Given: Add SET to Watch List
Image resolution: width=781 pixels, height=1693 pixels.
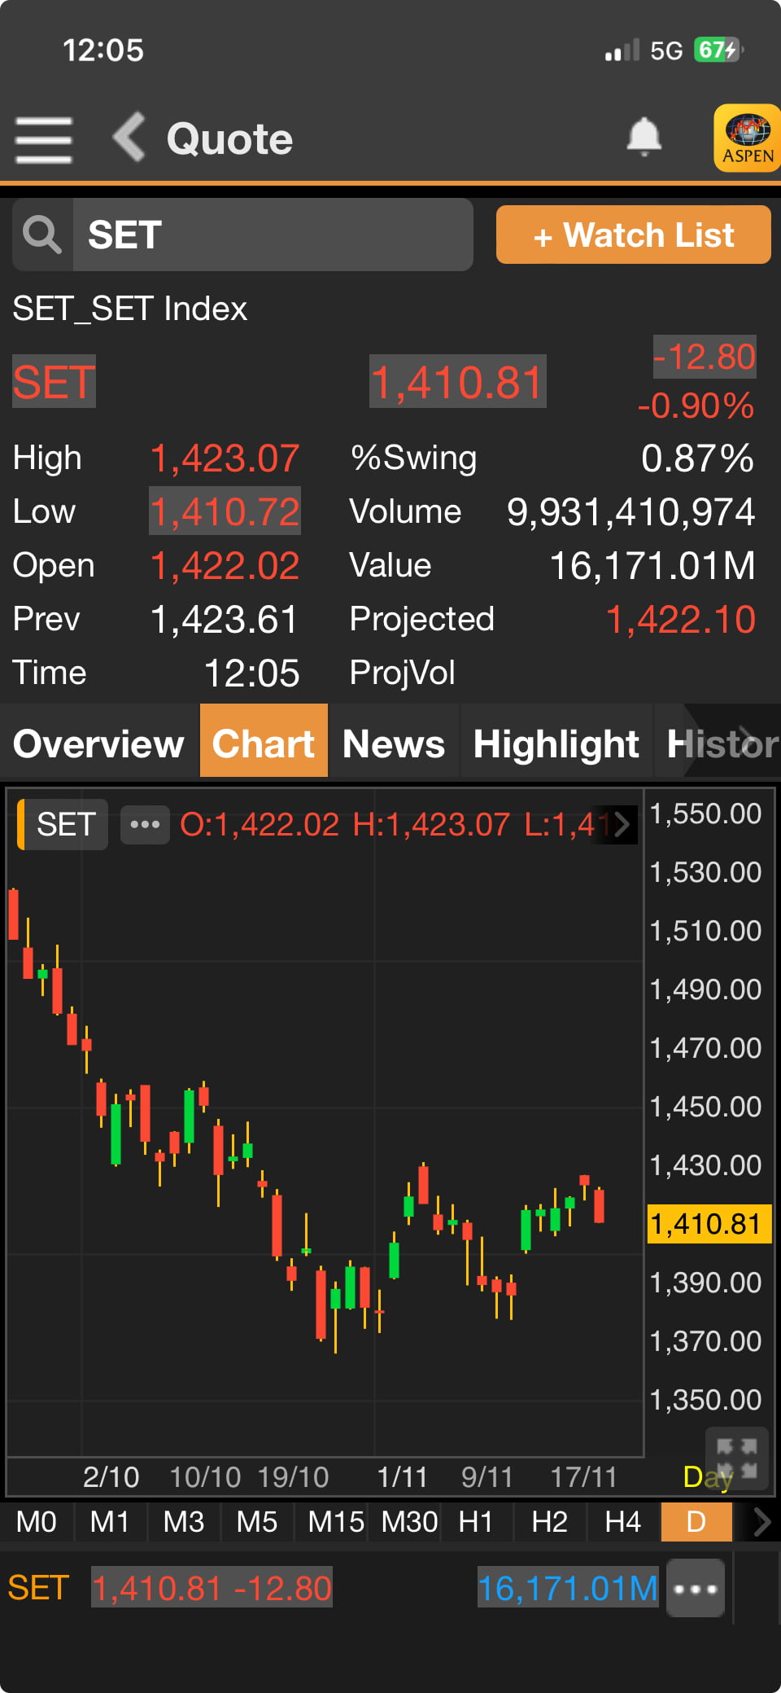Looking at the screenshot, I should click(x=634, y=235).
